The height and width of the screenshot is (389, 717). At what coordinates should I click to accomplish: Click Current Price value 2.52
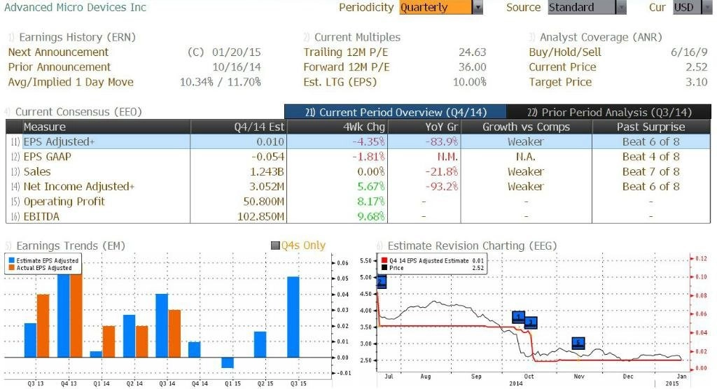pos(697,67)
